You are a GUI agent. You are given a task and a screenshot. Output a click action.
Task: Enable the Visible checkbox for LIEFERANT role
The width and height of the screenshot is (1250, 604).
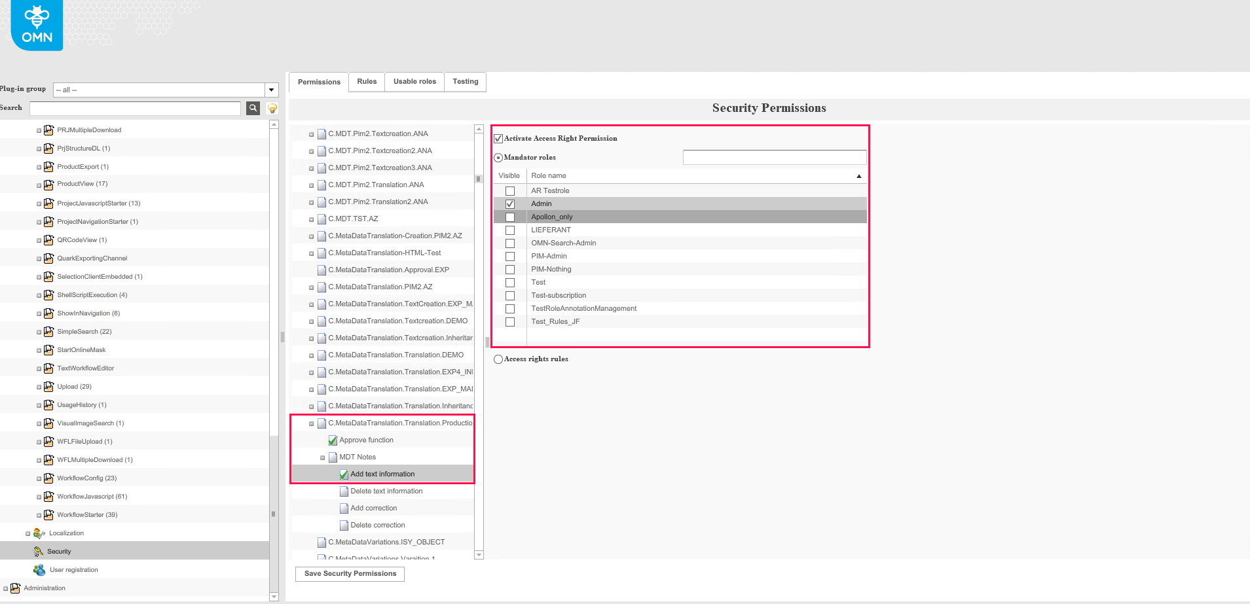510,230
